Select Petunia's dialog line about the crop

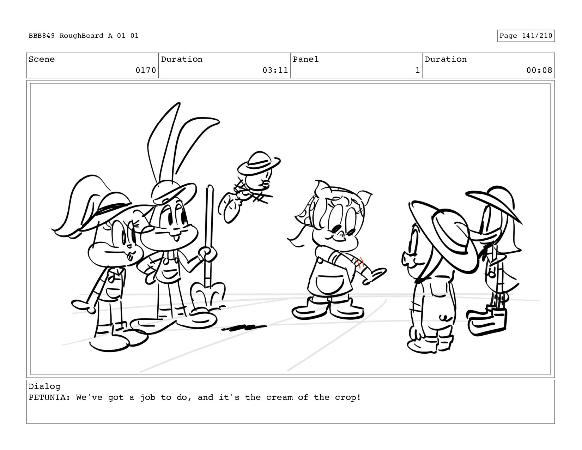pyautogui.click(x=195, y=397)
